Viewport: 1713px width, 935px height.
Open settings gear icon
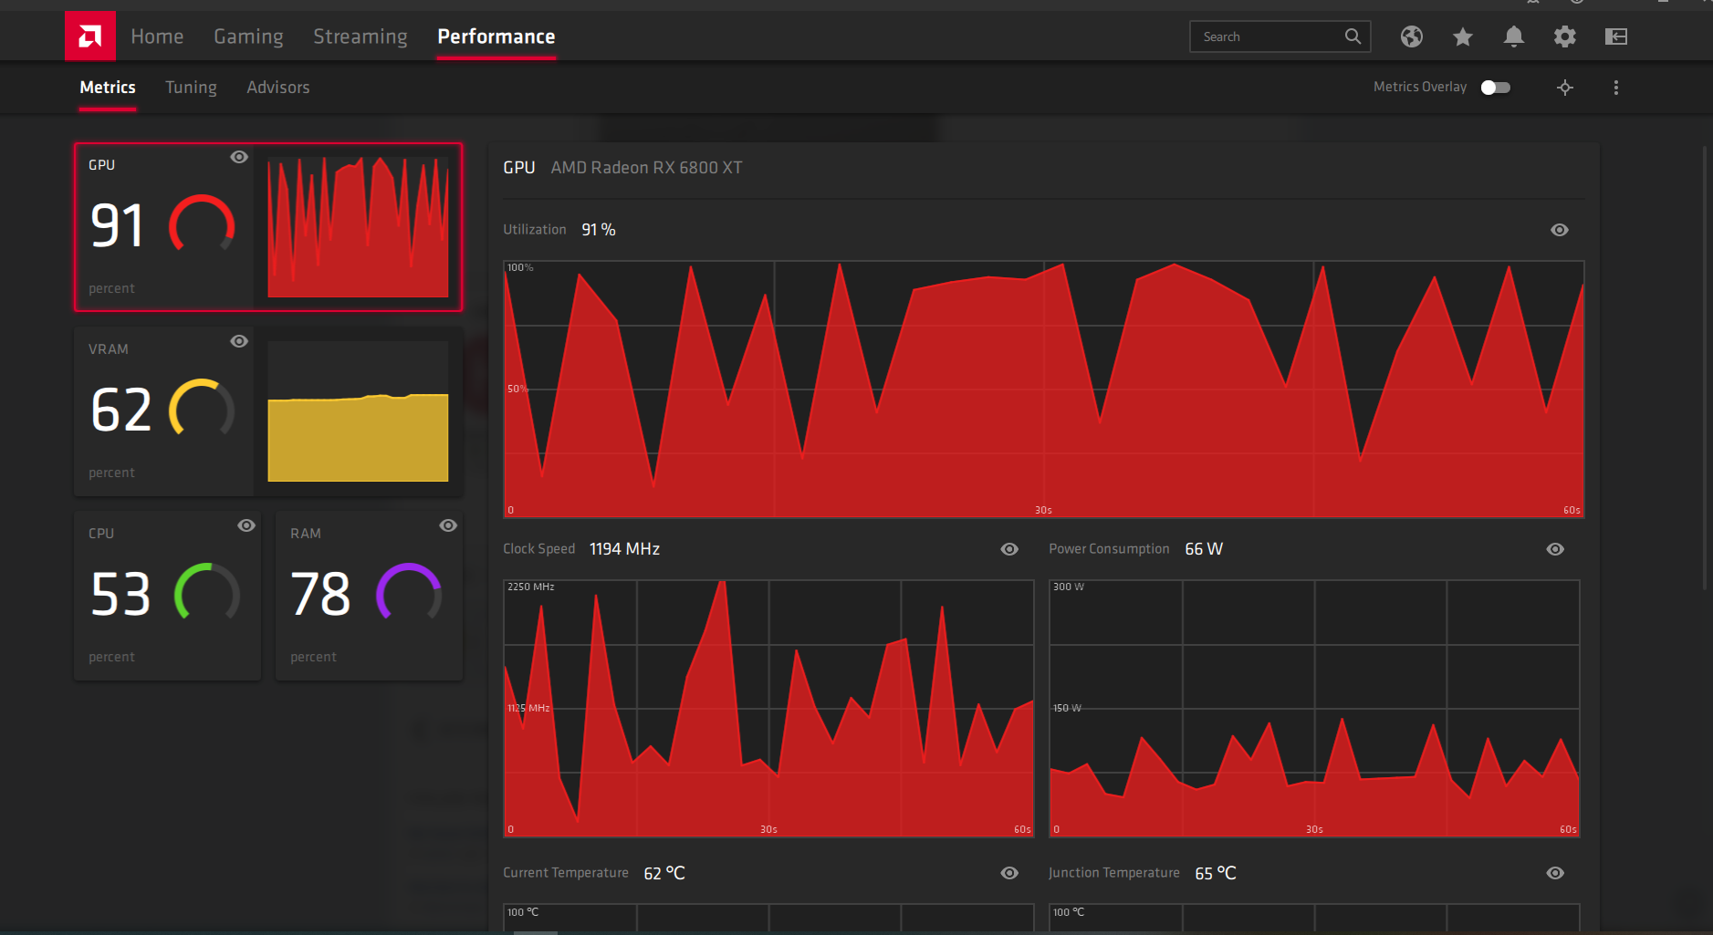point(1565,36)
